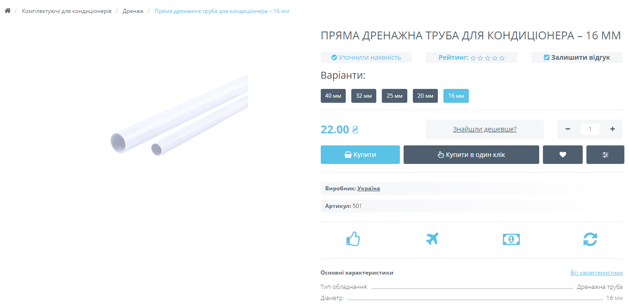Click the money payment icon
The height and width of the screenshot is (307, 629).
511,239
